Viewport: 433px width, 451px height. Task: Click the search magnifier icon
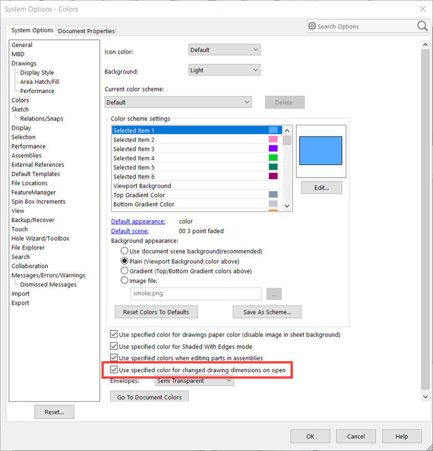[x=422, y=26]
